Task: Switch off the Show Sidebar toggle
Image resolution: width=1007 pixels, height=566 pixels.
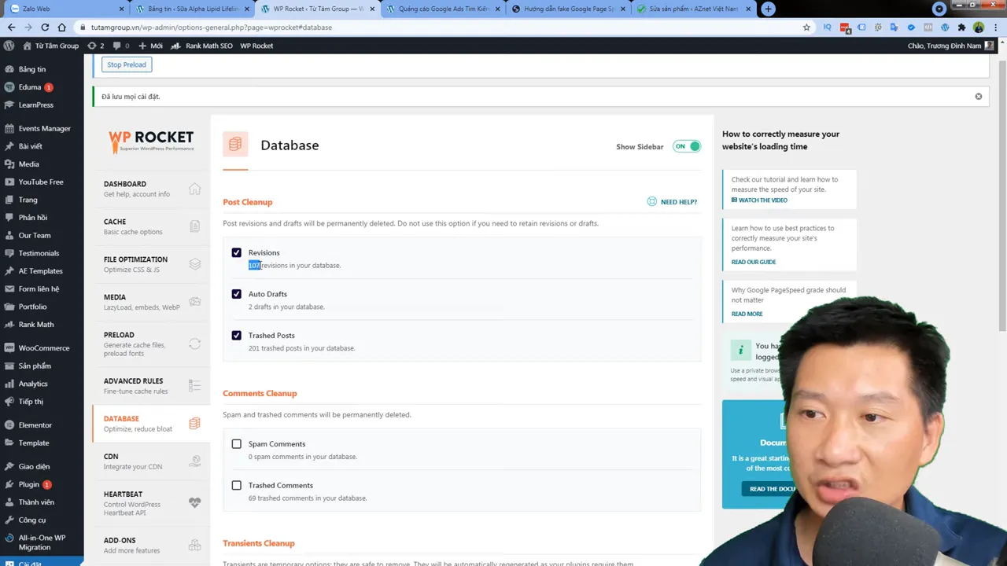Action: click(x=686, y=146)
